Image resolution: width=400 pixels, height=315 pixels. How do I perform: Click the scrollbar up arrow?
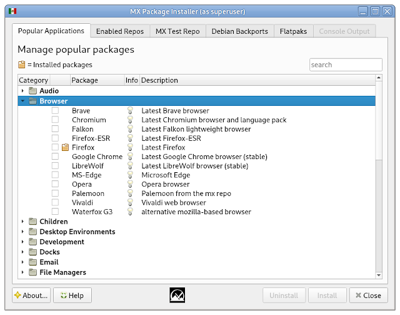pos(379,78)
